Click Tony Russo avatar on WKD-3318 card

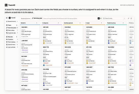65,61
